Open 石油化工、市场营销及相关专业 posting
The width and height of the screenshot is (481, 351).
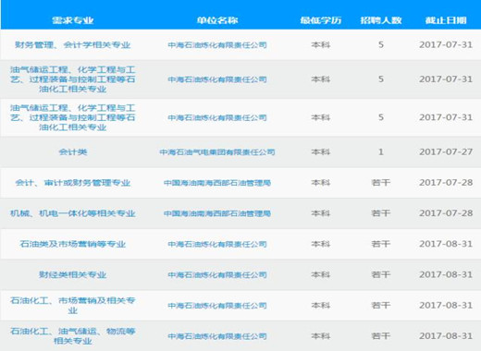point(73,306)
